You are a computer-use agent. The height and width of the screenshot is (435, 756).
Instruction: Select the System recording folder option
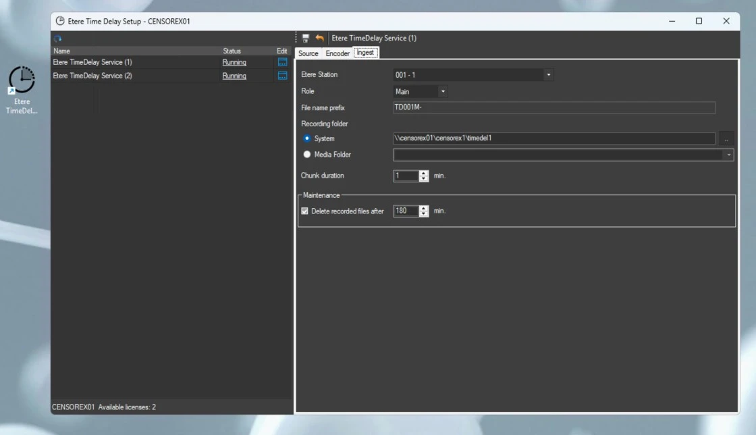point(306,138)
